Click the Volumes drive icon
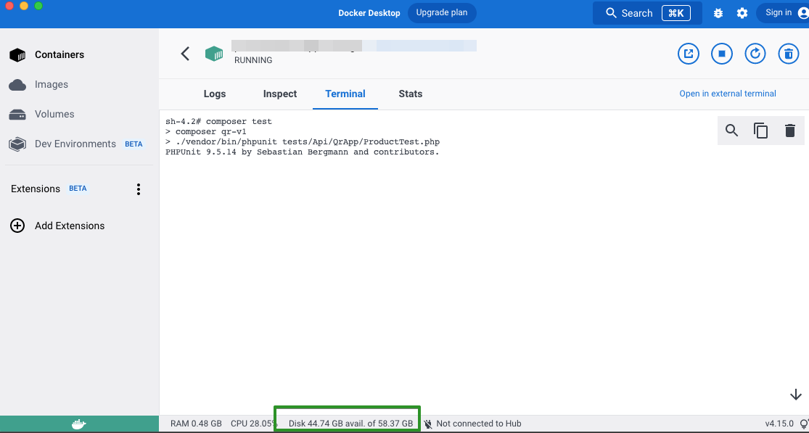Image resolution: width=809 pixels, height=433 pixels. (x=17, y=115)
